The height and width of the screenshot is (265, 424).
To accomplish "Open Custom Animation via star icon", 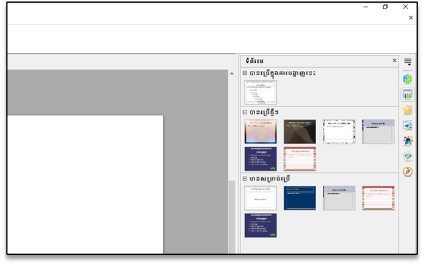I will coord(407,110).
